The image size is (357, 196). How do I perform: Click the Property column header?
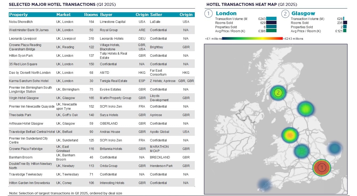pyautogui.click(x=18, y=15)
